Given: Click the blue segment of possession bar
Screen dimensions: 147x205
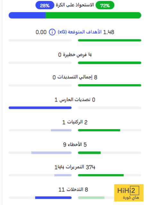Looking at the screenshot, I should click(x=27, y=15).
